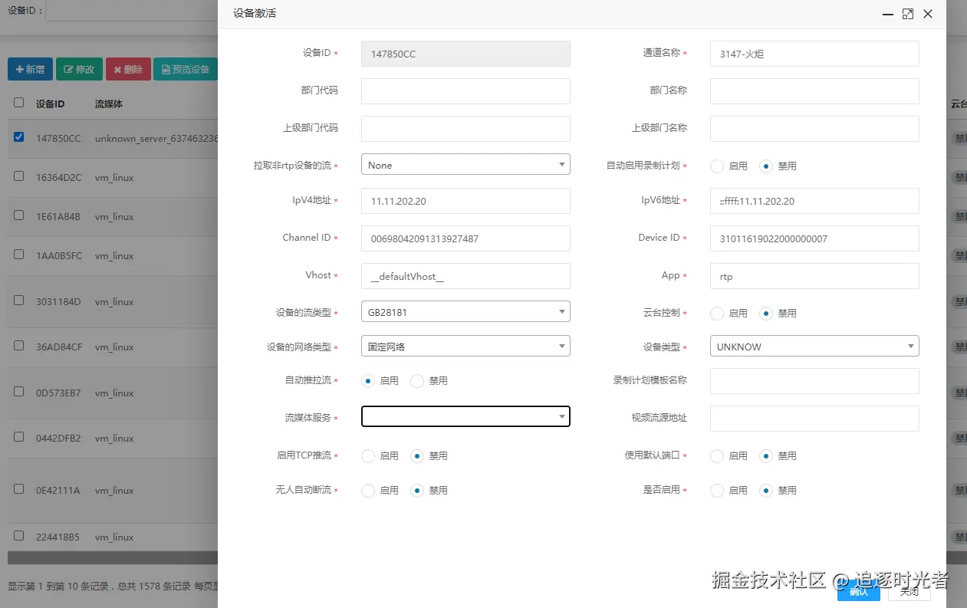
Task: Click table cell 0E42111A
Action: [58, 491]
